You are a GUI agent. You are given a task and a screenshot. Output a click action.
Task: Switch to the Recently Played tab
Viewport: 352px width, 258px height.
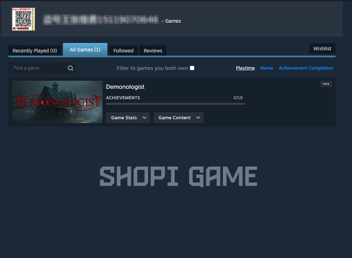coord(35,50)
